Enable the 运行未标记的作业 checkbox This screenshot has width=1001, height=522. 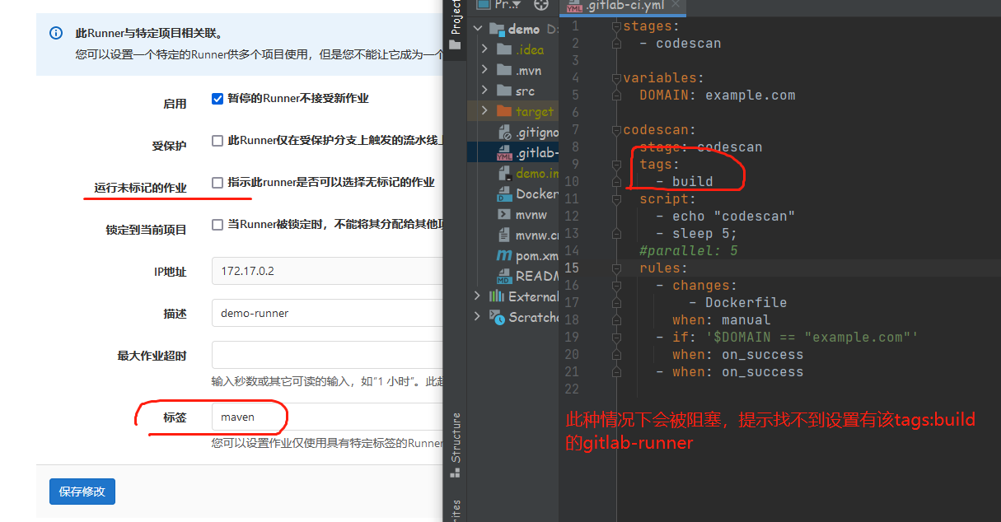point(218,183)
